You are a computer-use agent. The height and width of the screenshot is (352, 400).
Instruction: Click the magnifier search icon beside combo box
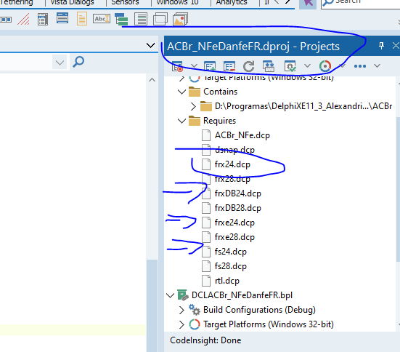tap(78, 62)
